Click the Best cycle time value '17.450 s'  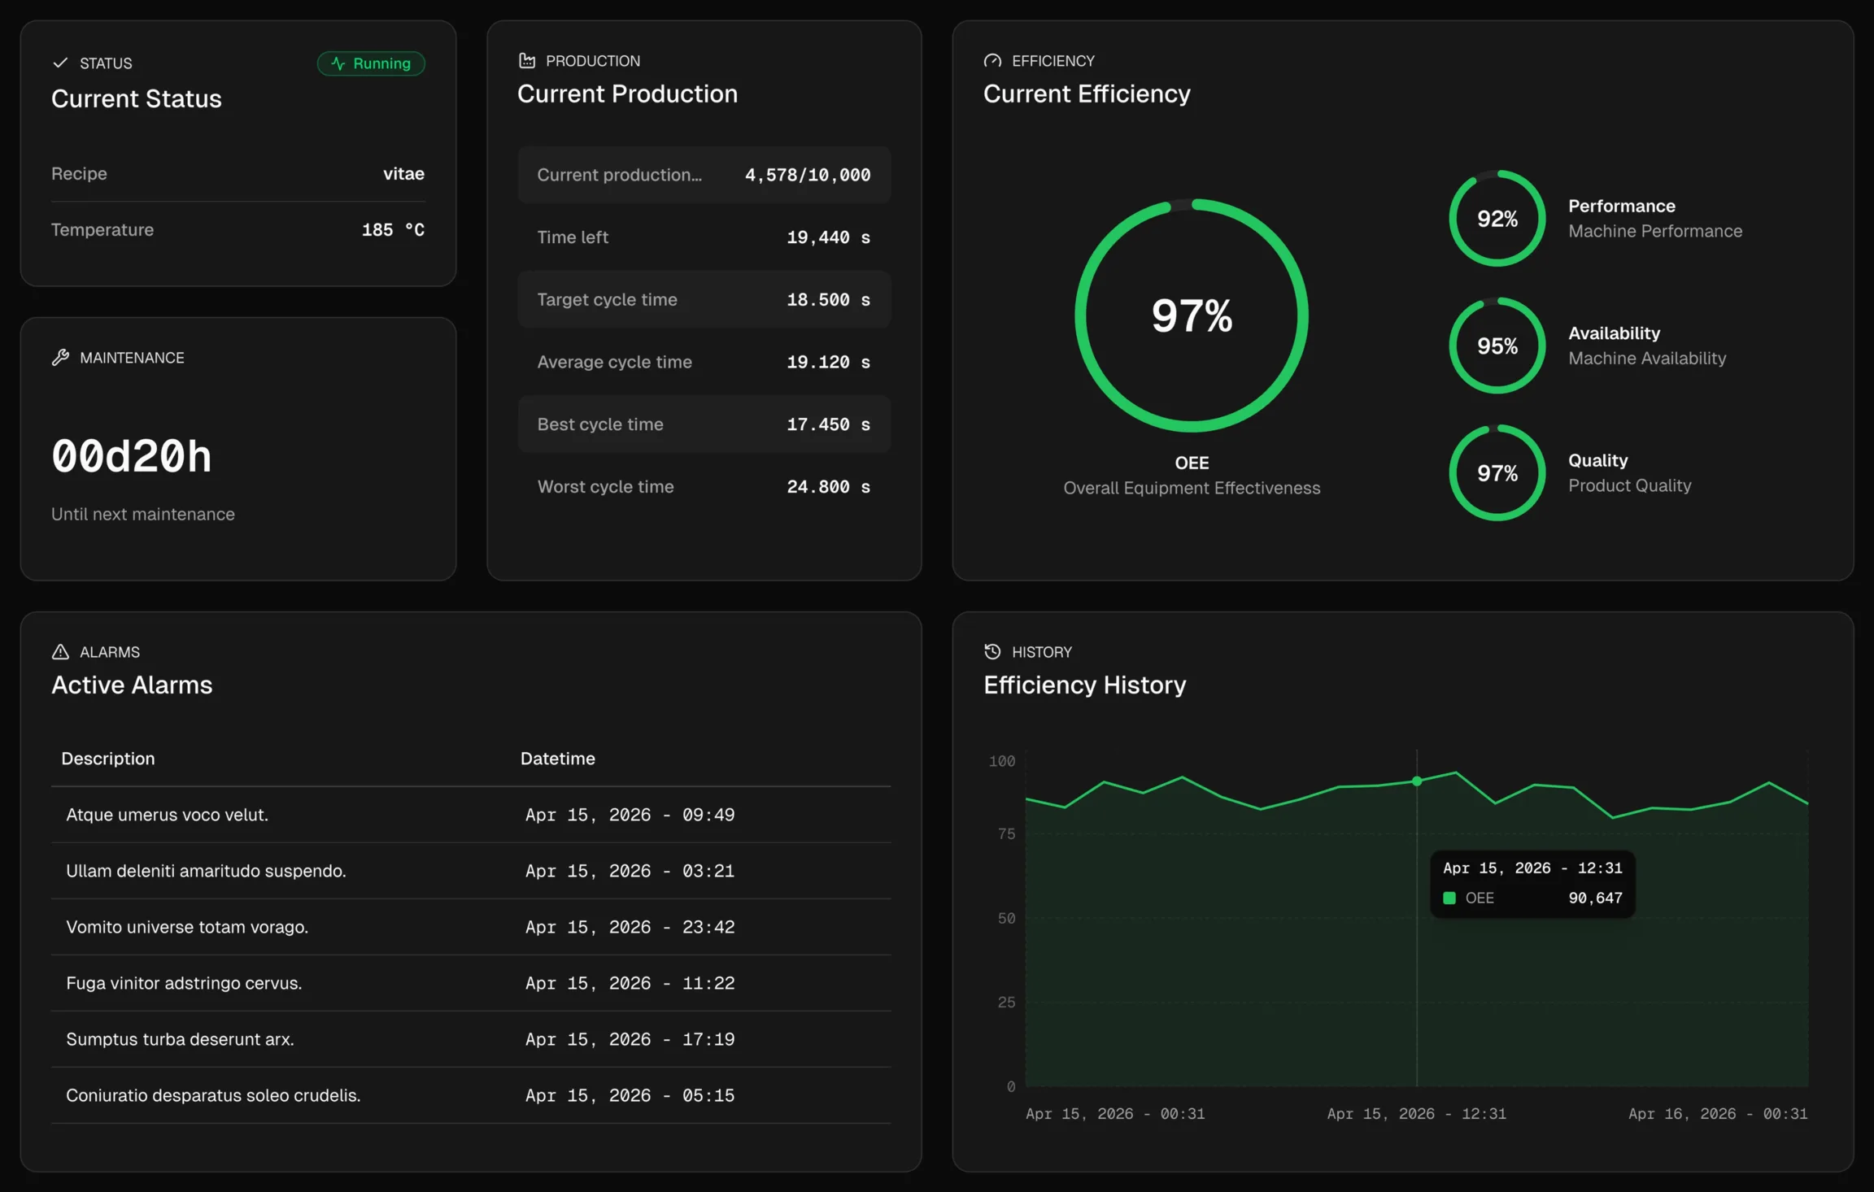(x=829, y=424)
